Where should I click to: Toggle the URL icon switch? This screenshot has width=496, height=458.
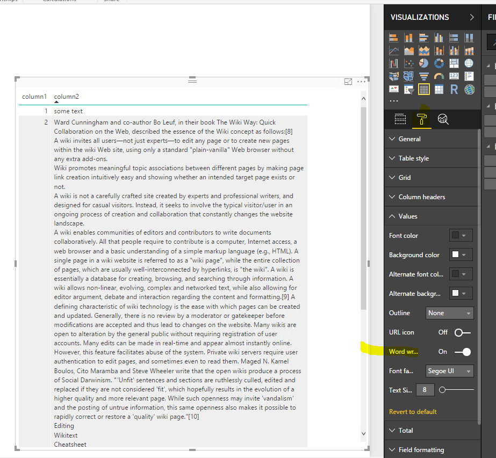pyautogui.click(x=463, y=332)
